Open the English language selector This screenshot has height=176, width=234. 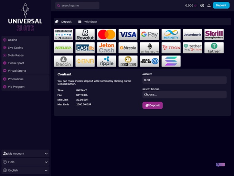(25, 170)
